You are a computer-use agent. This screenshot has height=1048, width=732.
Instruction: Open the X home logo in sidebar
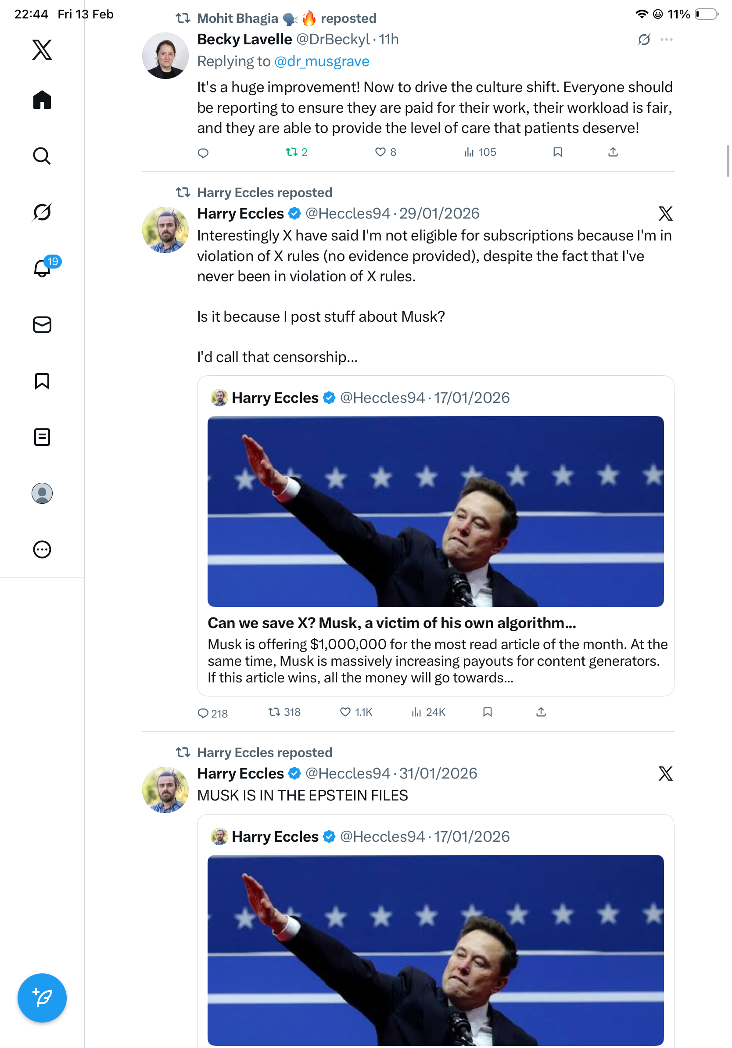pyautogui.click(x=42, y=50)
